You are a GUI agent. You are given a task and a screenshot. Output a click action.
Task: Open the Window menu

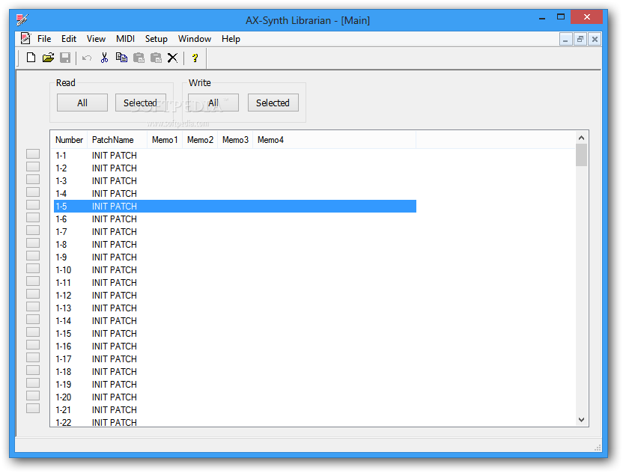coord(195,39)
